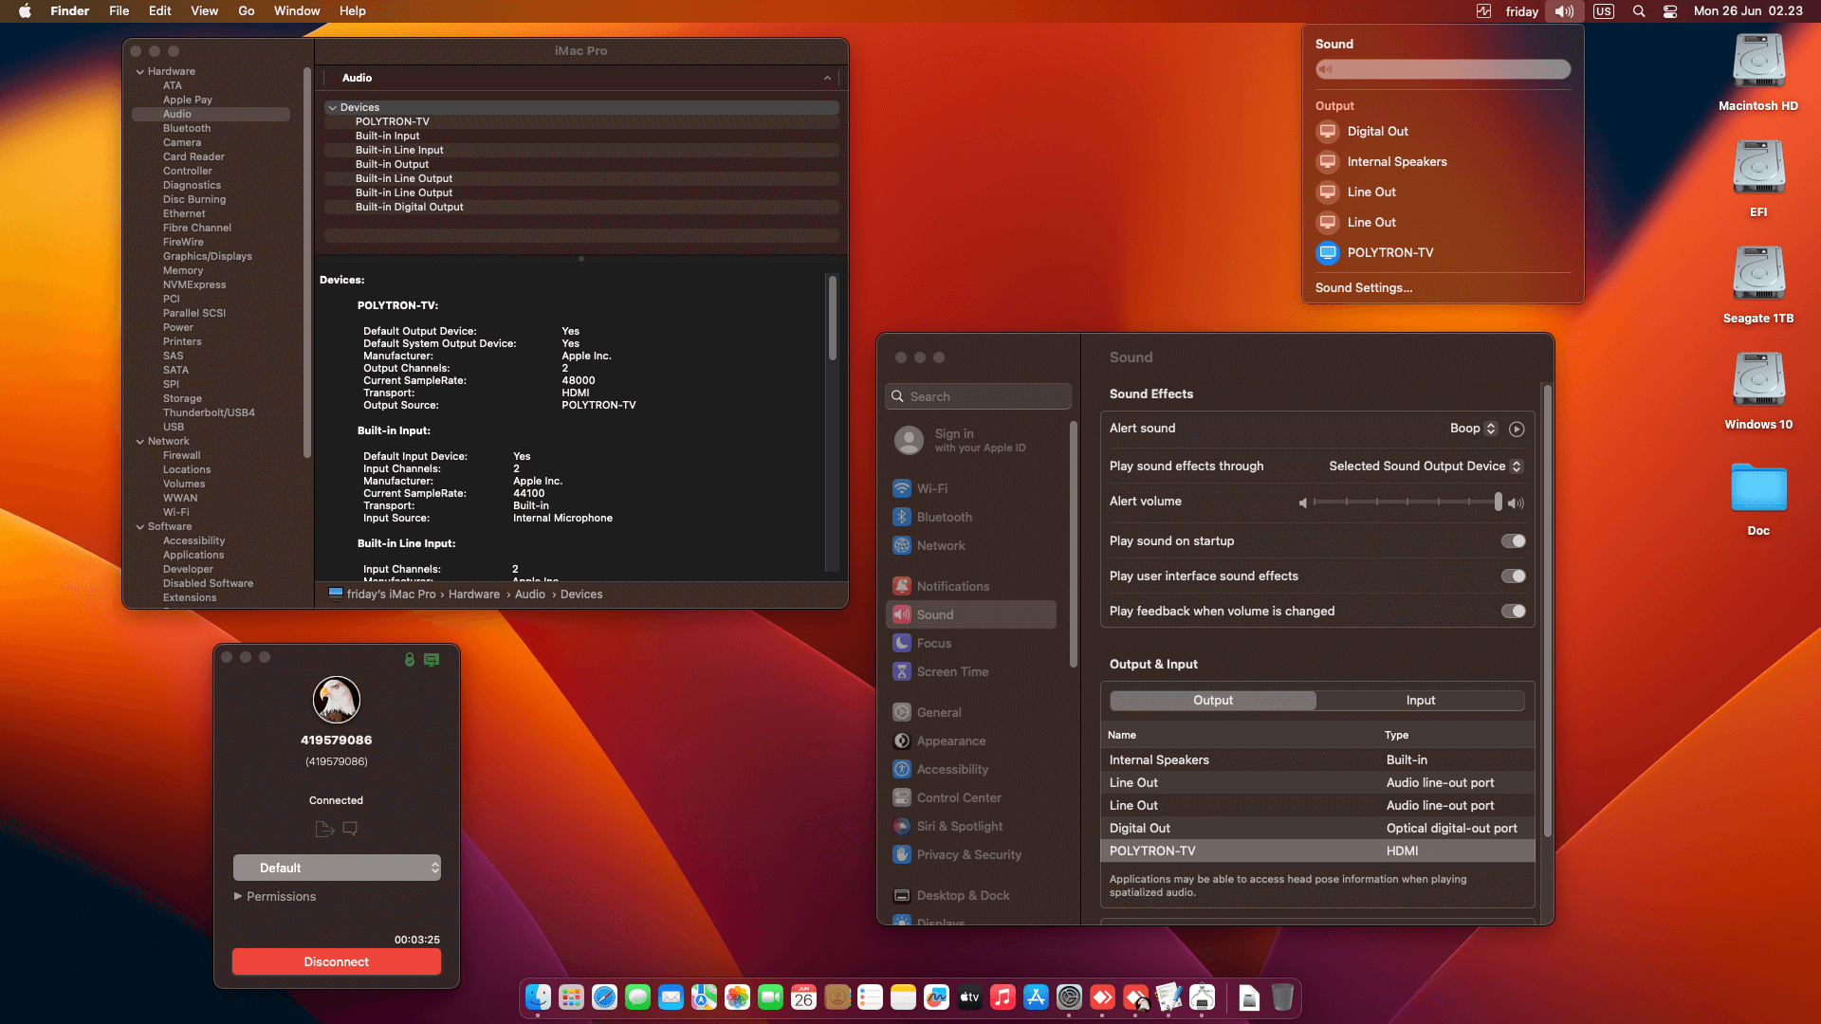Switch to the Input tab in Sound settings

coord(1420,700)
